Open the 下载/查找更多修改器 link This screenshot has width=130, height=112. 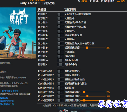tap(9, 91)
